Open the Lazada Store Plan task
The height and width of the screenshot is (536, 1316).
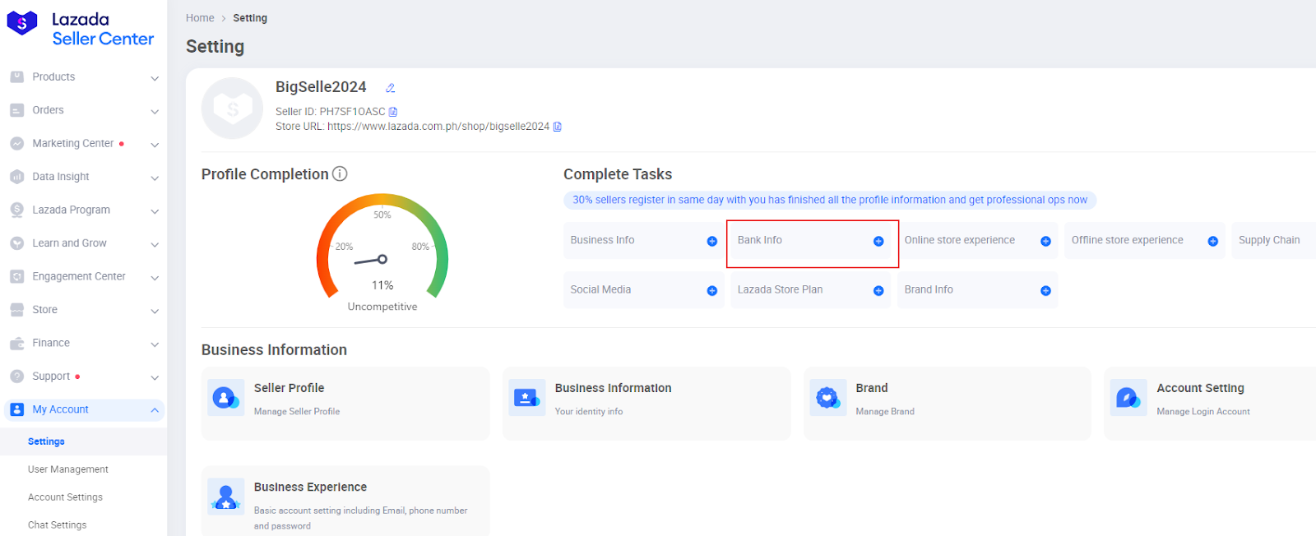[x=780, y=289]
